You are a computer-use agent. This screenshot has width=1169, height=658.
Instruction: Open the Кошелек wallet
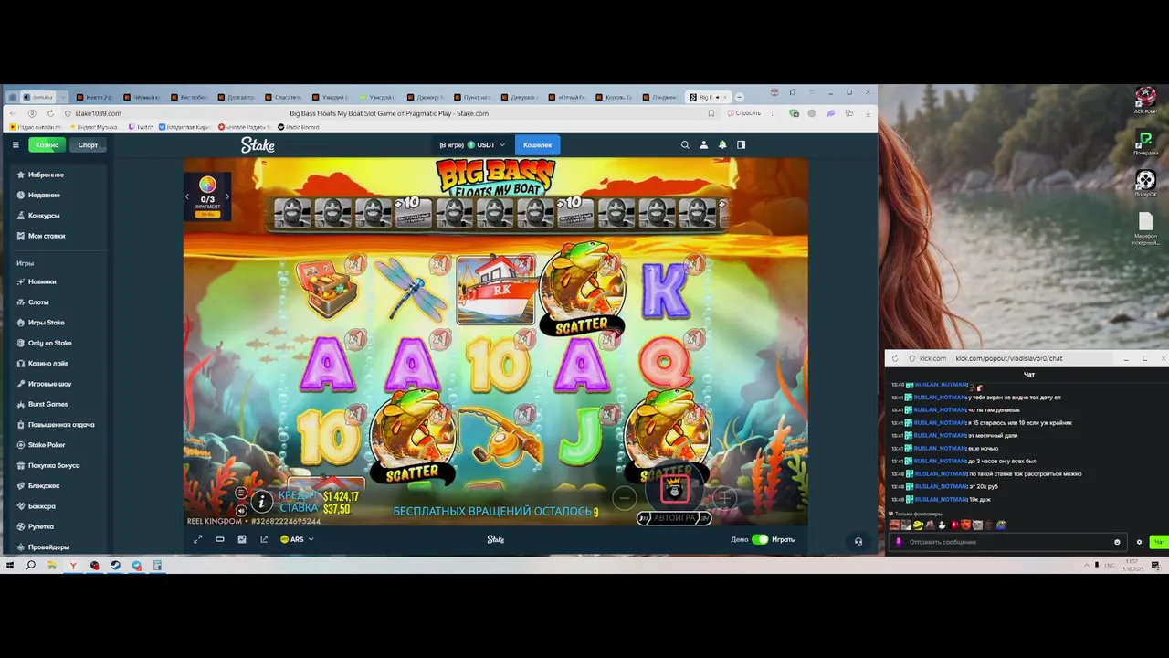coord(537,144)
